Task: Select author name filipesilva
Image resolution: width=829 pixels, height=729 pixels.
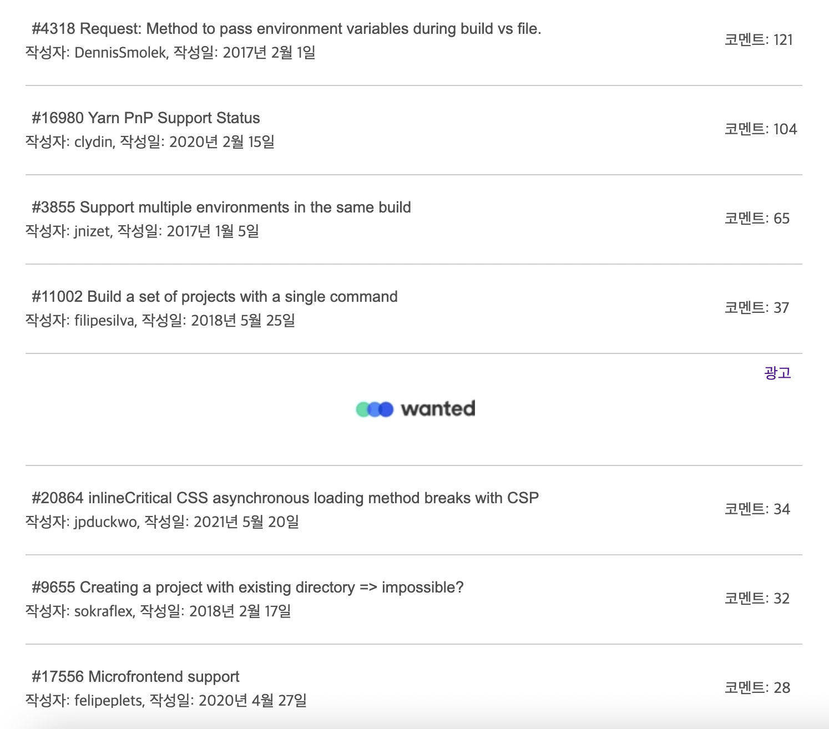Action: [x=103, y=321]
